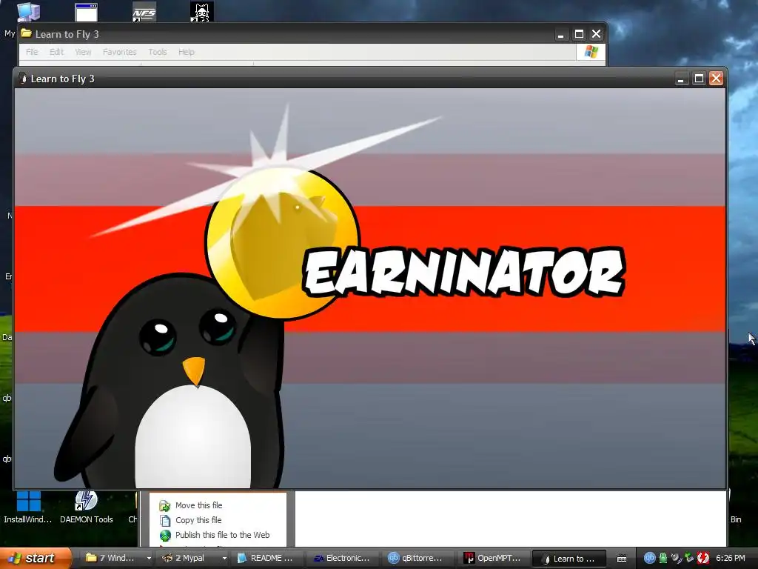The width and height of the screenshot is (758, 569).
Task: Open the Edit menu in Explorer window
Action: tap(56, 52)
